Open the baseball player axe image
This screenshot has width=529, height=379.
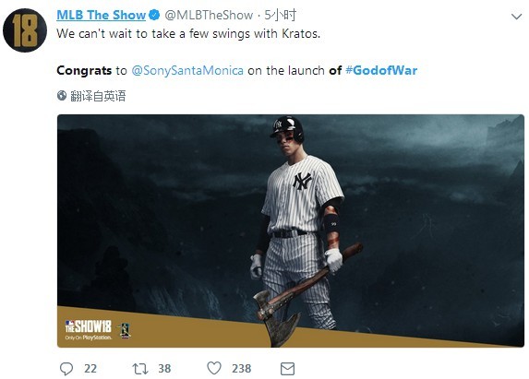pyautogui.click(x=291, y=231)
